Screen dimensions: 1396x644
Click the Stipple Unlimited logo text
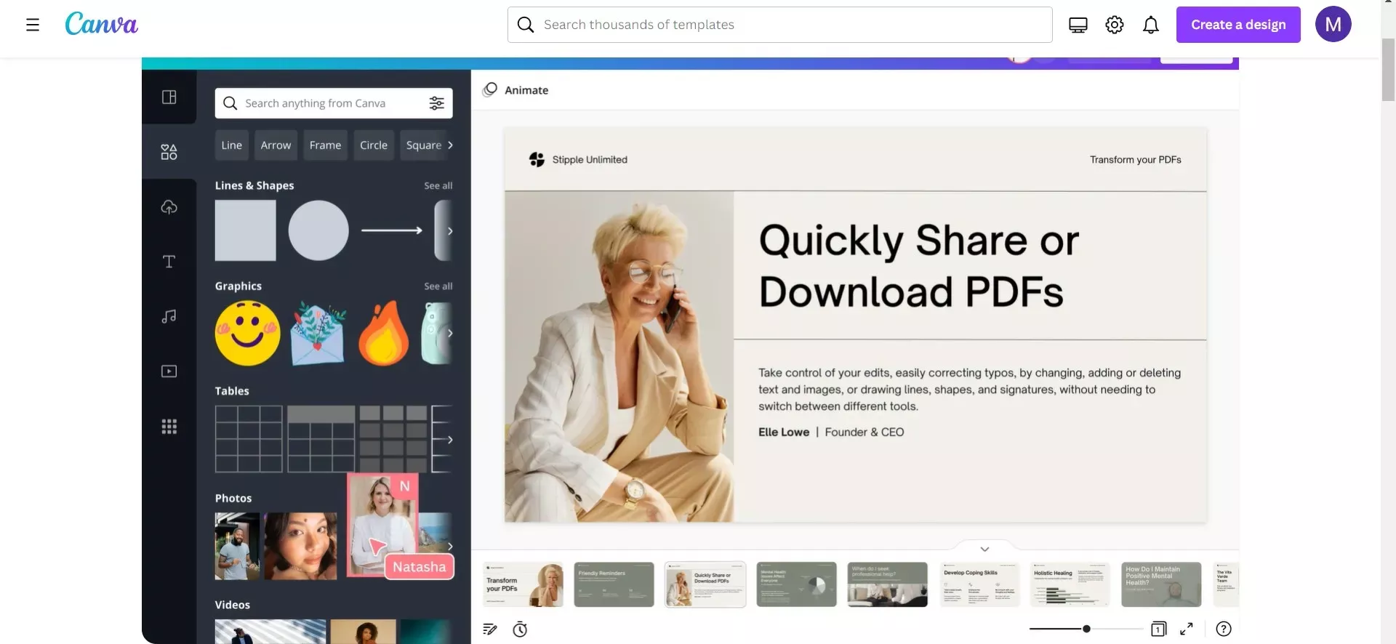click(589, 160)
